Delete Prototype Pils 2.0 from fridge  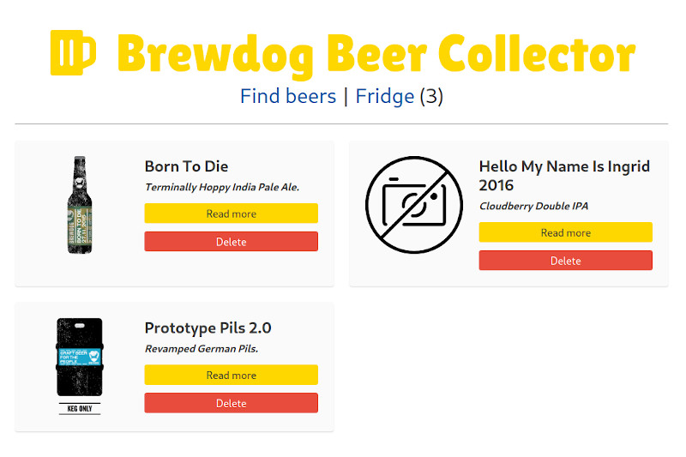(231, 403)
